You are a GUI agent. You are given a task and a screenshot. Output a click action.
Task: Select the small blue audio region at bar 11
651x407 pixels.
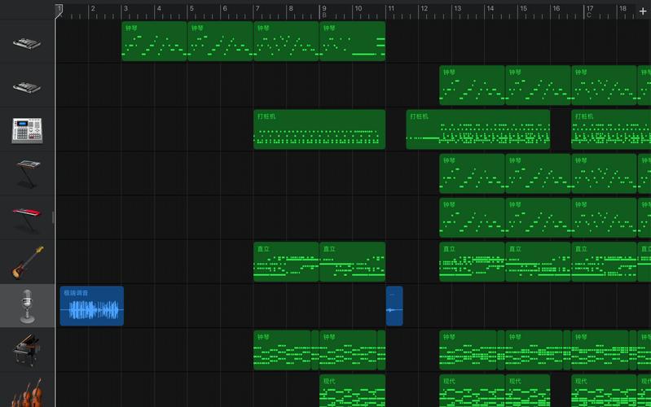pos(394,306)
